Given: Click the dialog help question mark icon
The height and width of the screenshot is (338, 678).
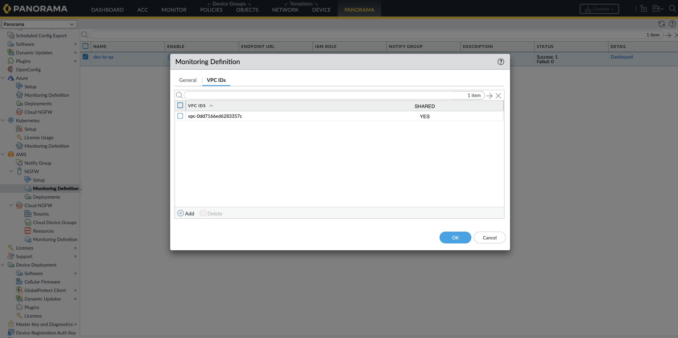Looking at the screenshot, I should click(501, 62).
